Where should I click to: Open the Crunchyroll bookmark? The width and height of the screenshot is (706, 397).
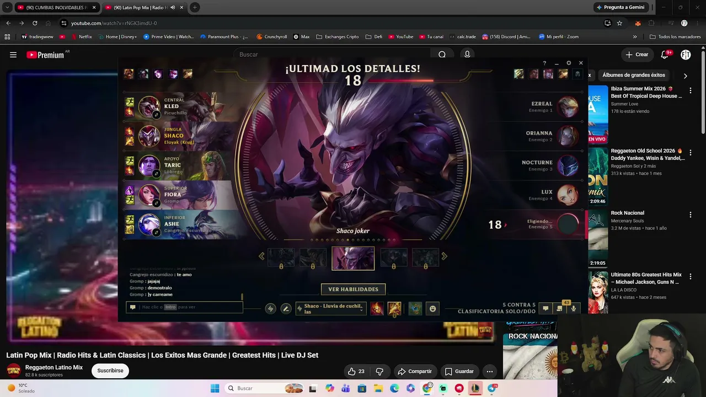tap(271, 37)
